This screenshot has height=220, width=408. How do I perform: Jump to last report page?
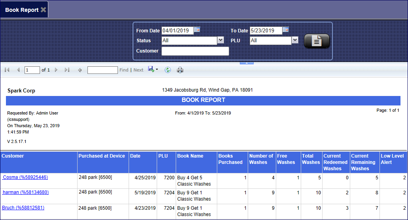[67, 70]
